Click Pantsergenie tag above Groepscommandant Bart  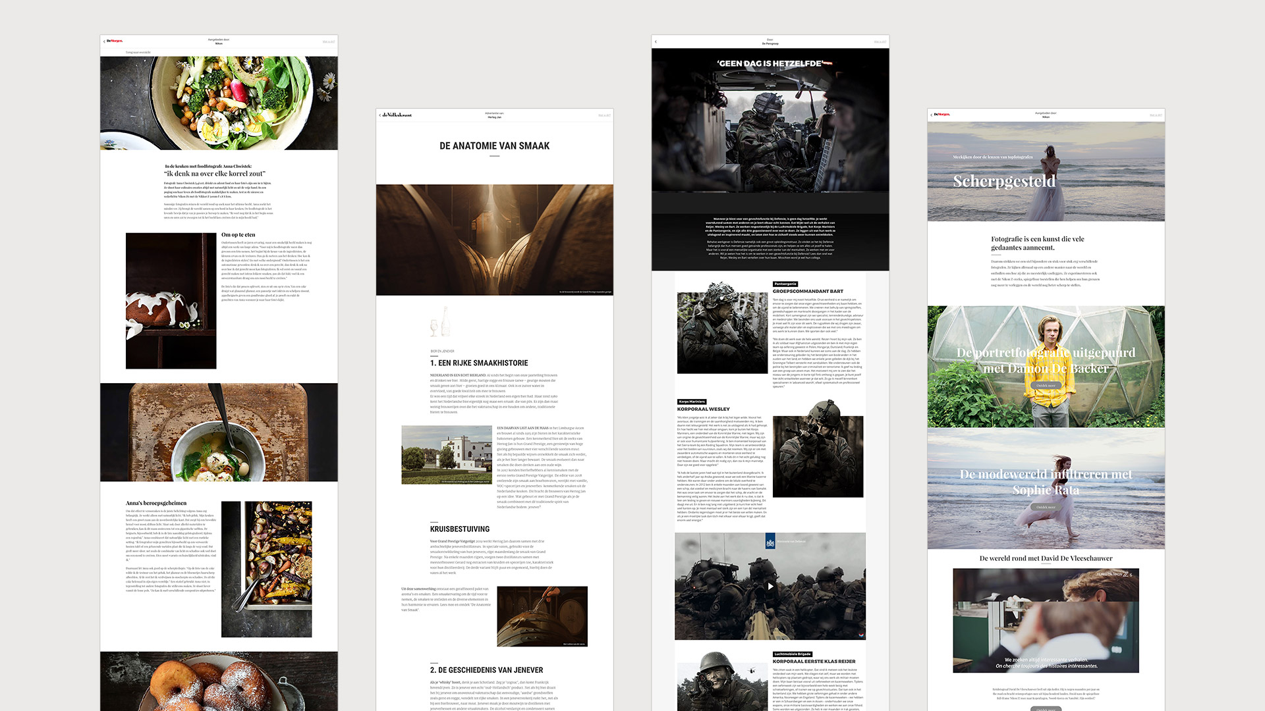point(785,284)
